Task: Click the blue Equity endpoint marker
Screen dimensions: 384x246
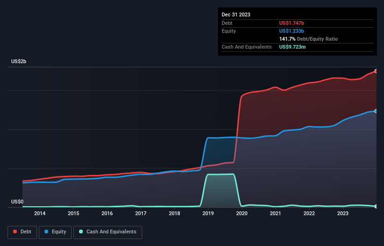Action: tap(376, 111)
